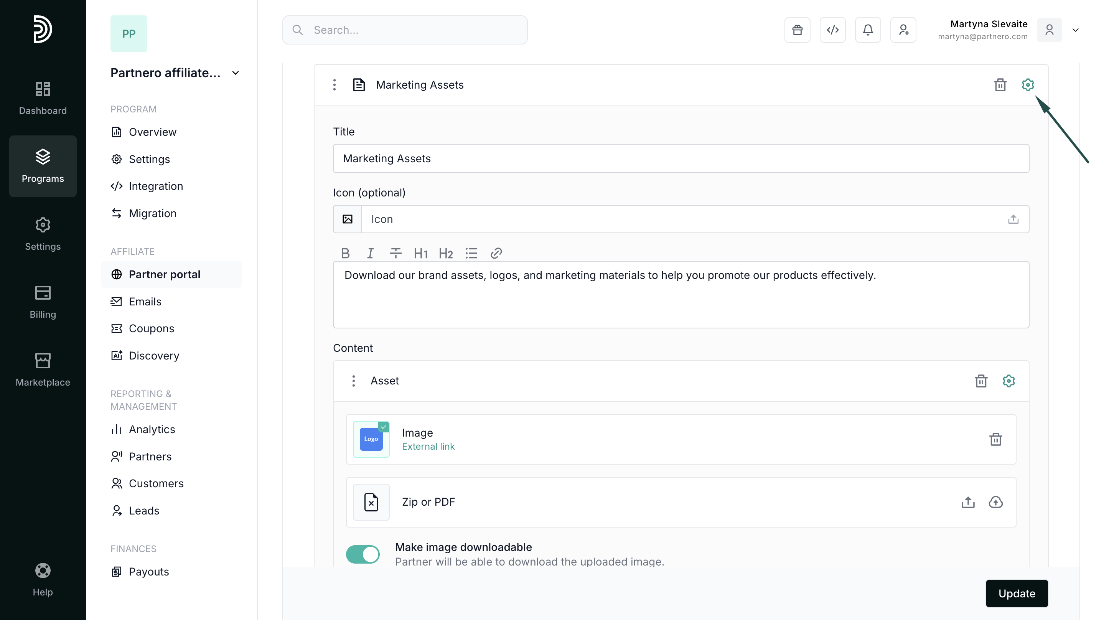Delete the Marketing Assets section
1104x620 pixels.
1000,85
